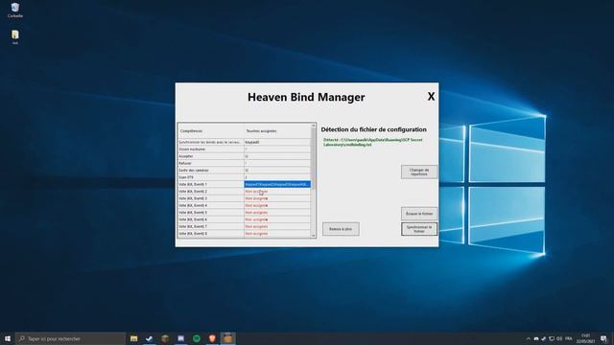The height and width of the screenshot is (345, 614).
Task: Open the Brave browser icon in the taskbar
Action: 212,338
